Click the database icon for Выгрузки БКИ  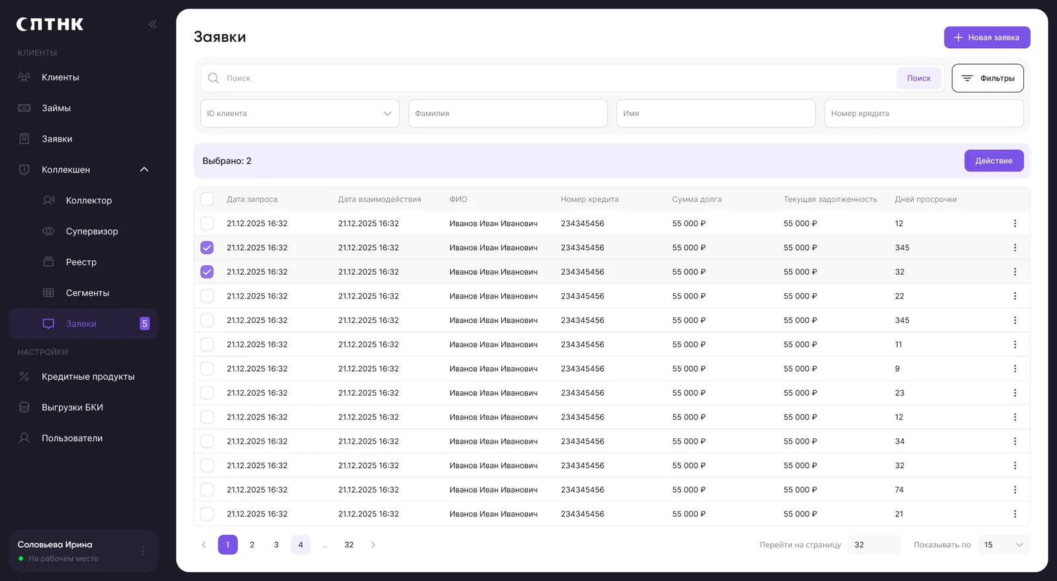tap(24, 407)
